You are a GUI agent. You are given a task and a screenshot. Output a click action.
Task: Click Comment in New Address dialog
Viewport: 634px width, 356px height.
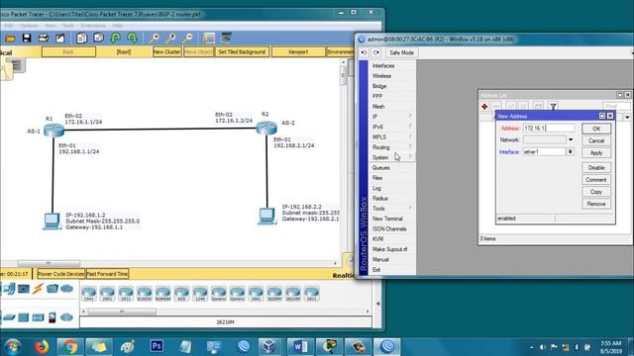tap(596, 180)
